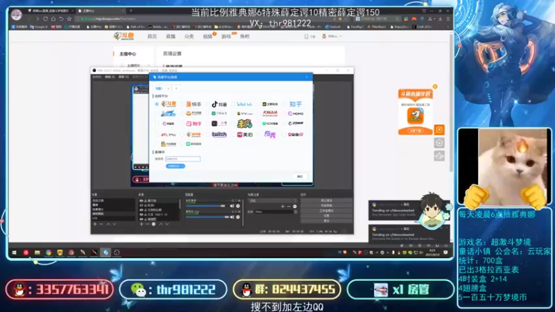555x312 pixels.
Task: Click the blue button below room number field
Action: pyautogui.click(x=176, y=166)
